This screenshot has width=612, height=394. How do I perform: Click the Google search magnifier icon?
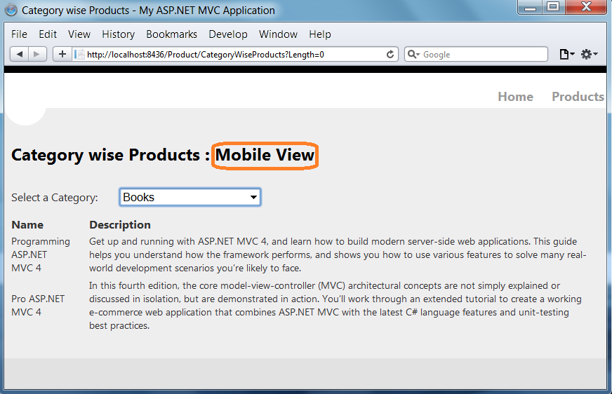pyautogui.click(x=413, y=54)
